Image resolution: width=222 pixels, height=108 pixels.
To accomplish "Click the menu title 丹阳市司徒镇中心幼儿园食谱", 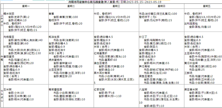I will click(x=86, y=2).
